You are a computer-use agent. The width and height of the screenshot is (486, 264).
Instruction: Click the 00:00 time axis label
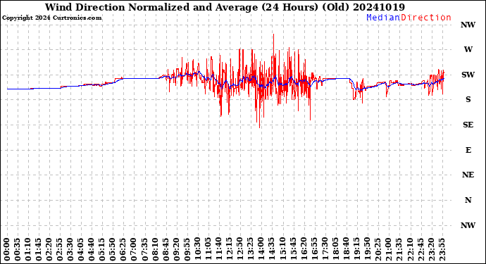pyautogui.click(x=7, y=250)
